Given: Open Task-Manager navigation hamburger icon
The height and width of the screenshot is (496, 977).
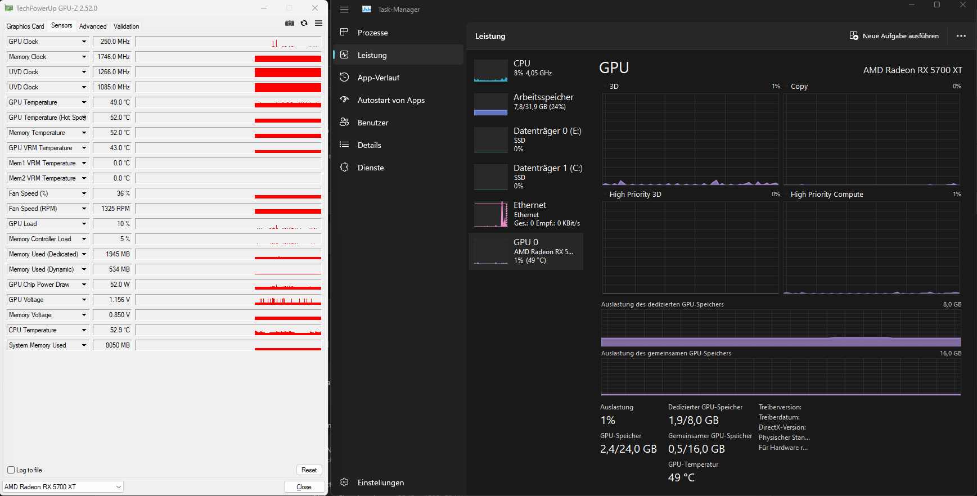Looking at the screenshot, I should pyautogui.click(x=344, y=10).
